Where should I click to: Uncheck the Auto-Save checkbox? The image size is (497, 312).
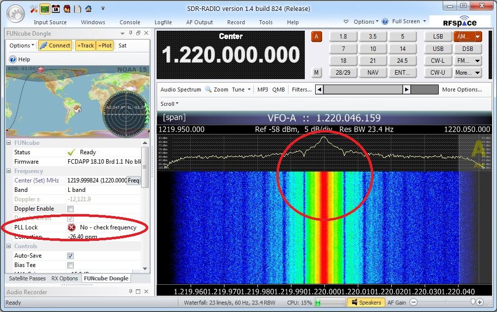tap(70, 256)
